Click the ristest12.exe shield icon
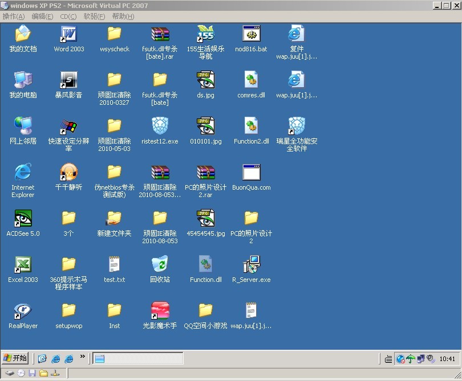This screenshot has height=381, width=462. click(x=160, y=126)
